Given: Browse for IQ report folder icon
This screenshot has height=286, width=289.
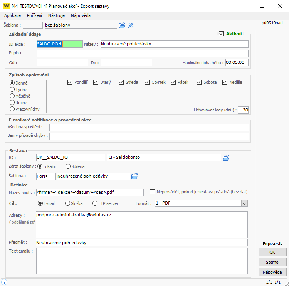Looking at the screenshot, I should (226, 157).
